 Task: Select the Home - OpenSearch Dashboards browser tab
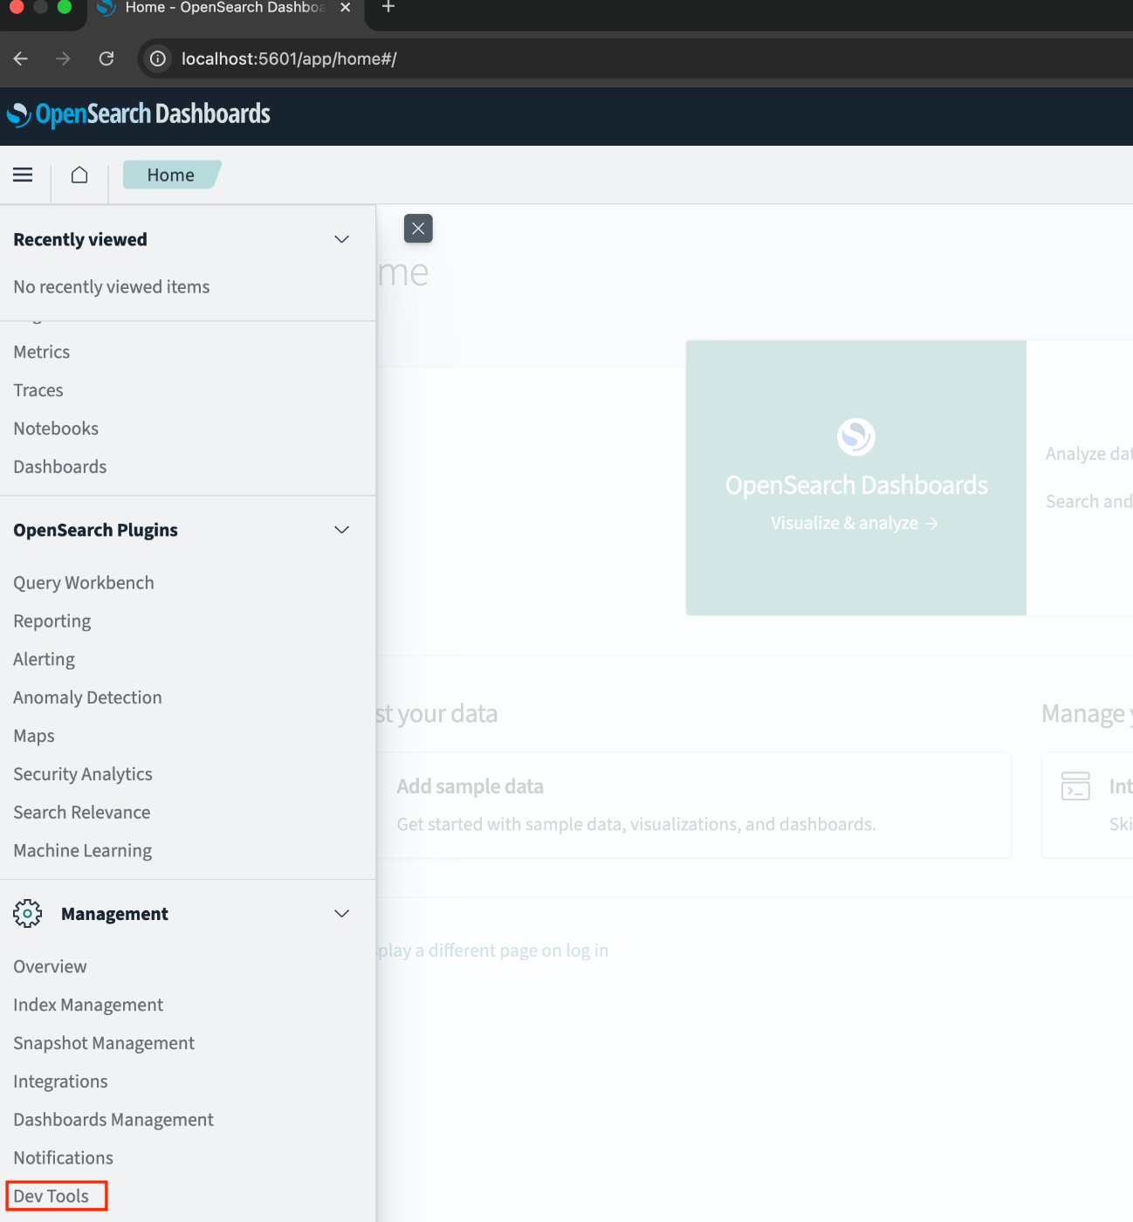coord(224,9)
